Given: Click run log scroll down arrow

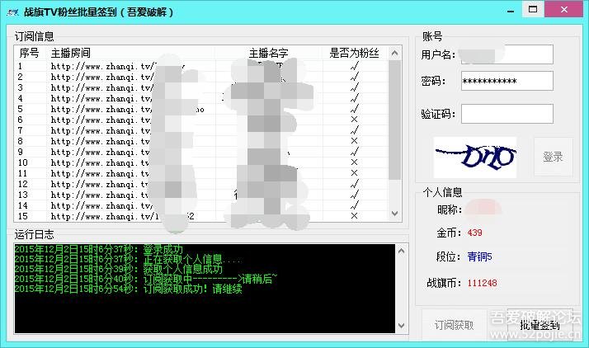Looking at the screenshot, I should (x=401, y=326).
